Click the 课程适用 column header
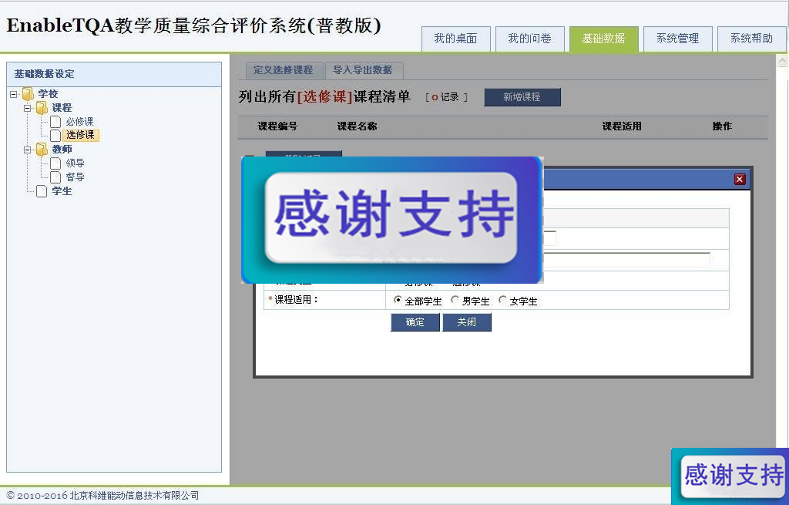 click(622, 126)
